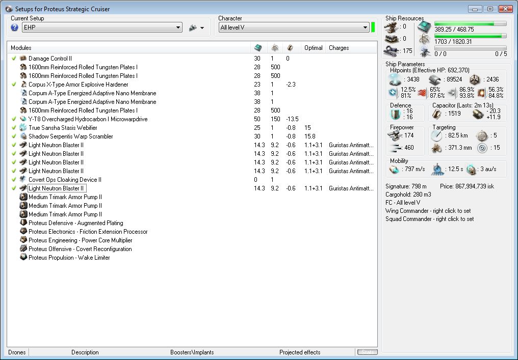Click the blue help question mark icon
518x360 pixels.
[x=14, y=27]
